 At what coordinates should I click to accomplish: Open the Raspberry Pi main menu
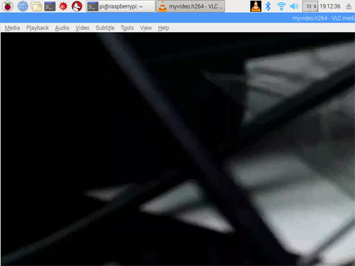pos(8,6)
